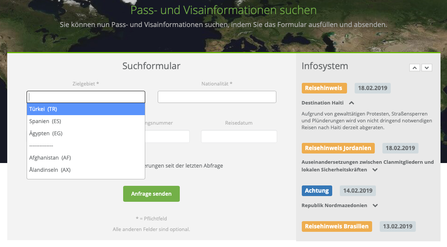
Task: Expand the Republik Nordmazedonien notice
Action: tap(375, 206)
